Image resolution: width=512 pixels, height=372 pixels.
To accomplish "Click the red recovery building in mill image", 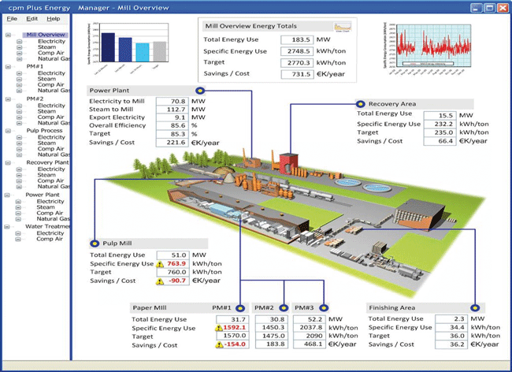I will pos(288,163).
